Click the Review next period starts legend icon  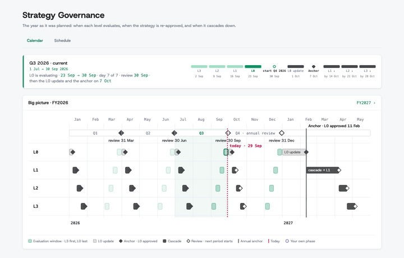pos(189,241)
